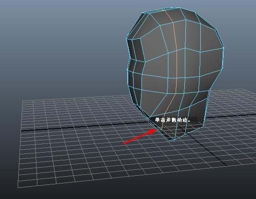Click the tip of the red arrow

coord(155,130)
